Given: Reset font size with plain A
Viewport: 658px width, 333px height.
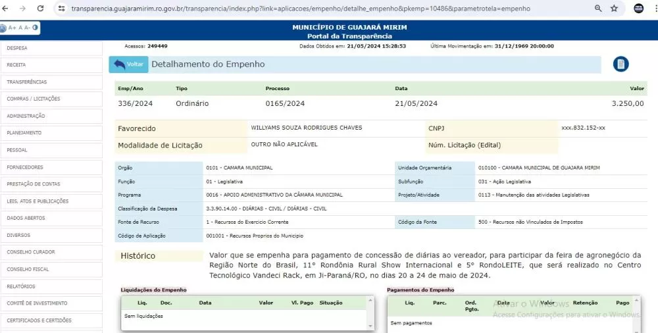Looking at the screenshot, I should click(x=20, y=28).
